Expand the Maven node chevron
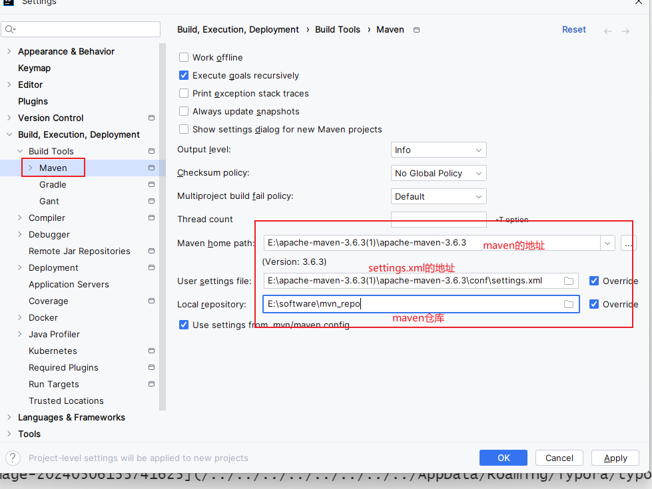The image size is (652, 489). pos(31,168)
